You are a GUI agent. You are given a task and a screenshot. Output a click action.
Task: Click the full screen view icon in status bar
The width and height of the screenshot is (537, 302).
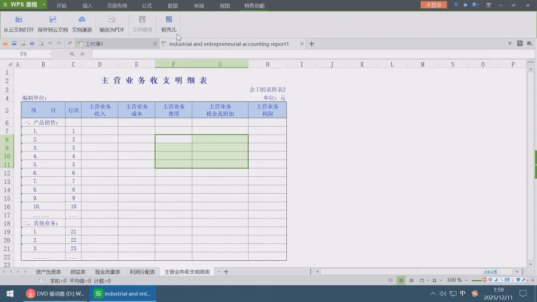pyautogui.click(x=422, y=281)
